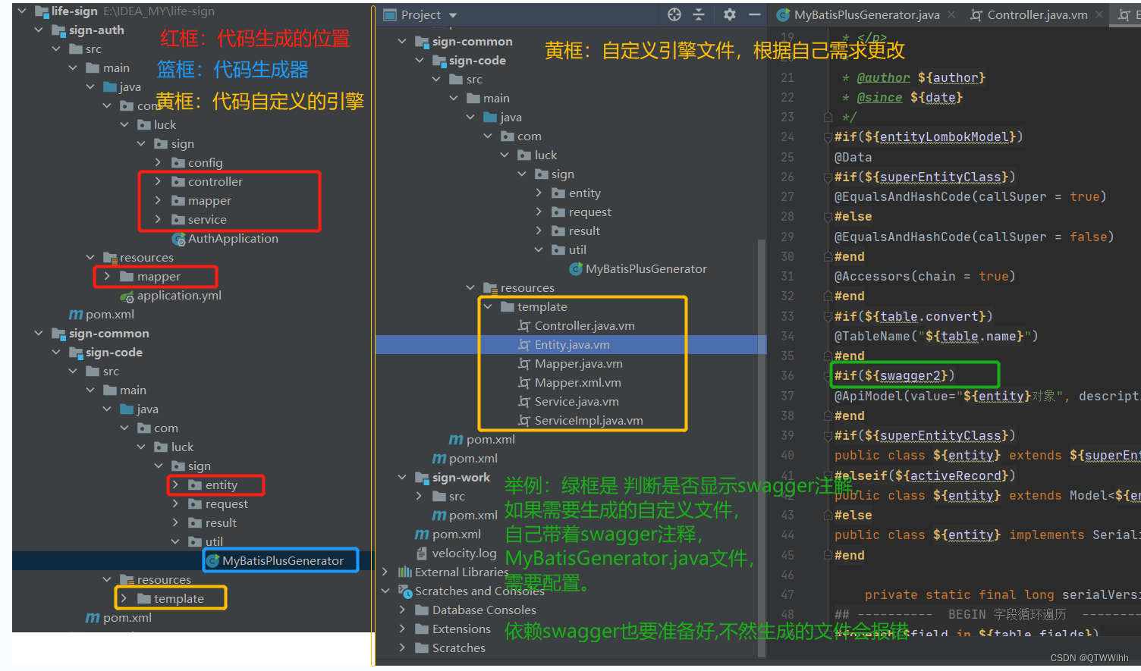Open Service.java.vm template file

click(x=577, y=402)
